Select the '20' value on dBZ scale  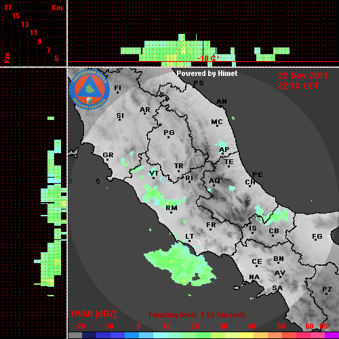(195, 326)
